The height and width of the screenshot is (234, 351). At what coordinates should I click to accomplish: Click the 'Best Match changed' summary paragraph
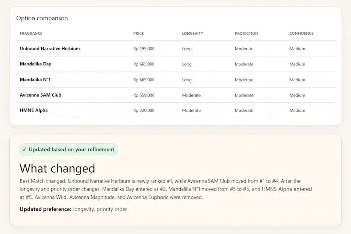(166, 189)
